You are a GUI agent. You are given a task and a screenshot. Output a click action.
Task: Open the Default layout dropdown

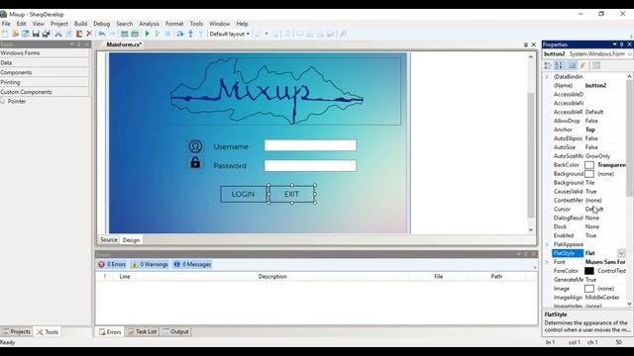229,34
